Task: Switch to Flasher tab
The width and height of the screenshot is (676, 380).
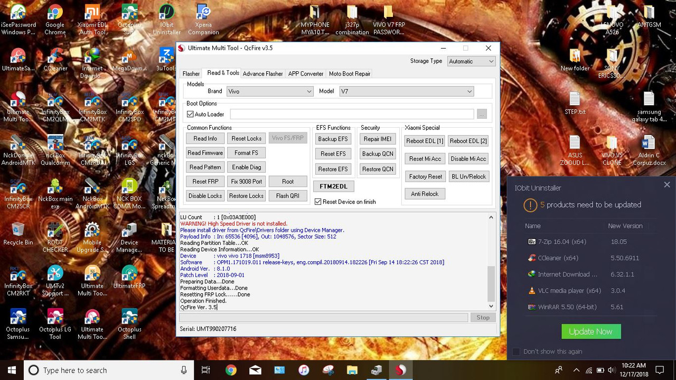Action: coord(191,74)
